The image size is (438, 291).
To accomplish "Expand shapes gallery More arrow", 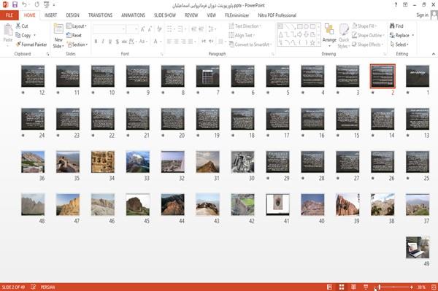I will coord(318,43).
